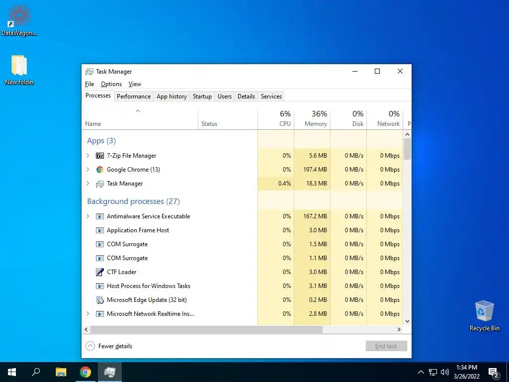Click the scroll down arrow
Screen dimensions: 509x382
point(408,321)
